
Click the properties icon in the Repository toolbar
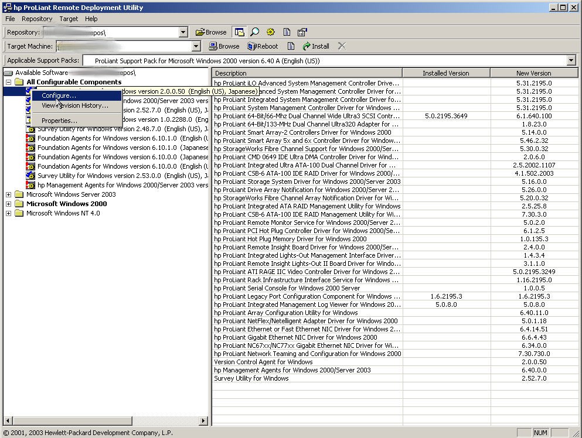point(302,32)
